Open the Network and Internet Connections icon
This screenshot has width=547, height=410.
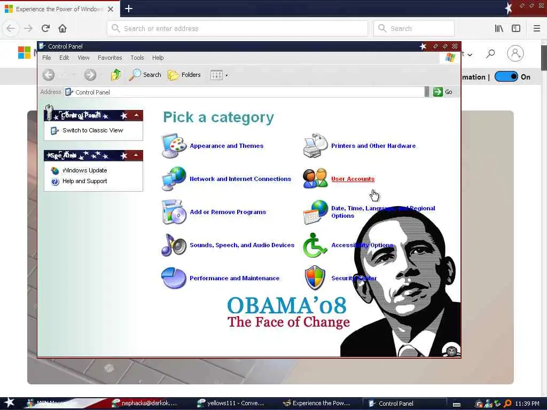[174, 178]
